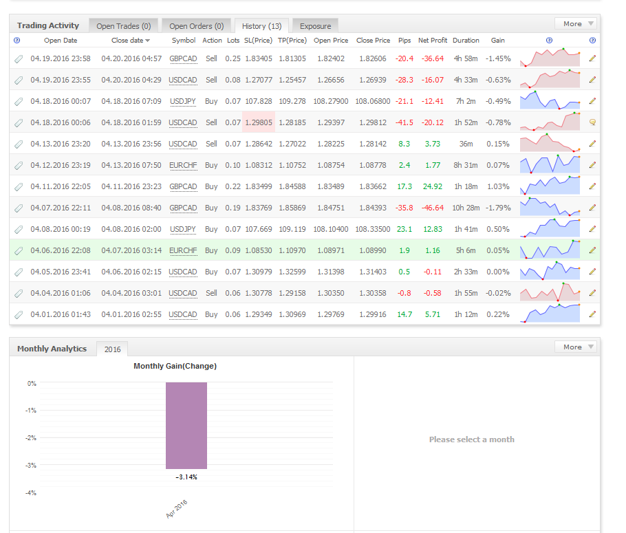Sort by Close date column header
The image size is (626, 533).
[131, 41]
